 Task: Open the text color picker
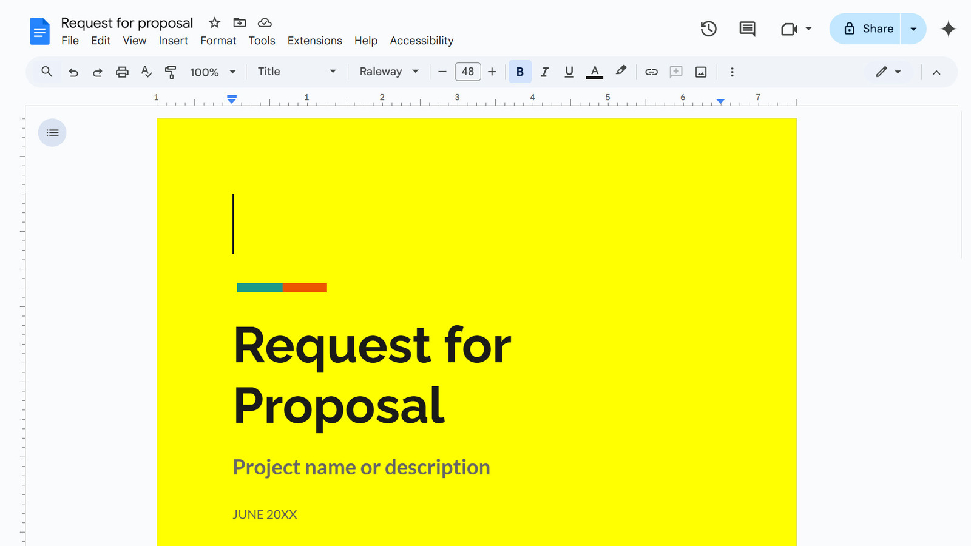point(595,72)
